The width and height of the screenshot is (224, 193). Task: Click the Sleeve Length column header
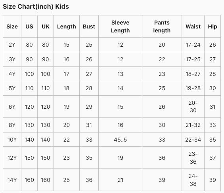tap(120, 26)
